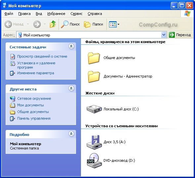Image resolution: width=195 pixels, height=178 pixels.
Task: Select the DVD-дисковод (D:) drive icon
Action: [94, 160]
